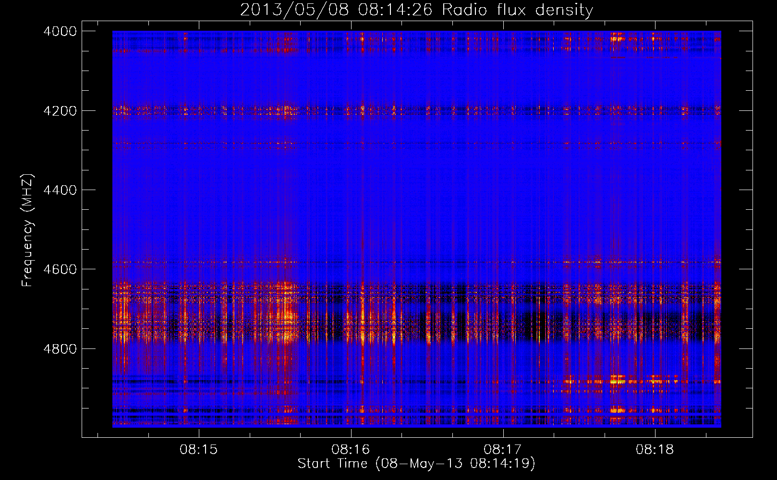The image size is (777, 480).
Task: Click the "Frequency (MHZ)" axis label
Action: 28,230
